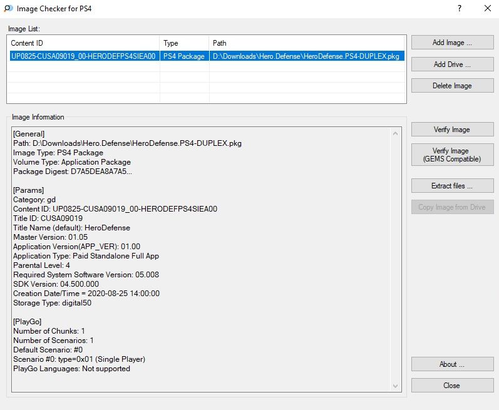Click the Default Scenario: #0 line
Image resolution: width=499 pixels, height=410 pixels.
click(48, 350)
